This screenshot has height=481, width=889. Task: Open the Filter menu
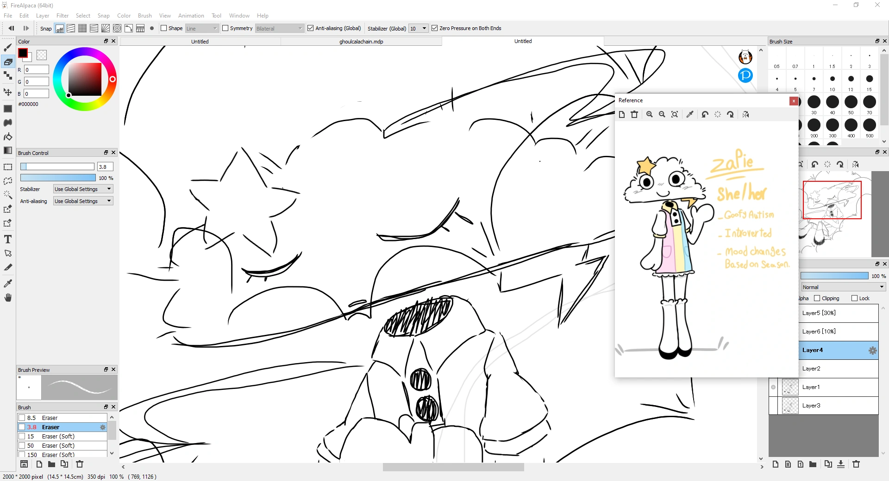(63, 15)
